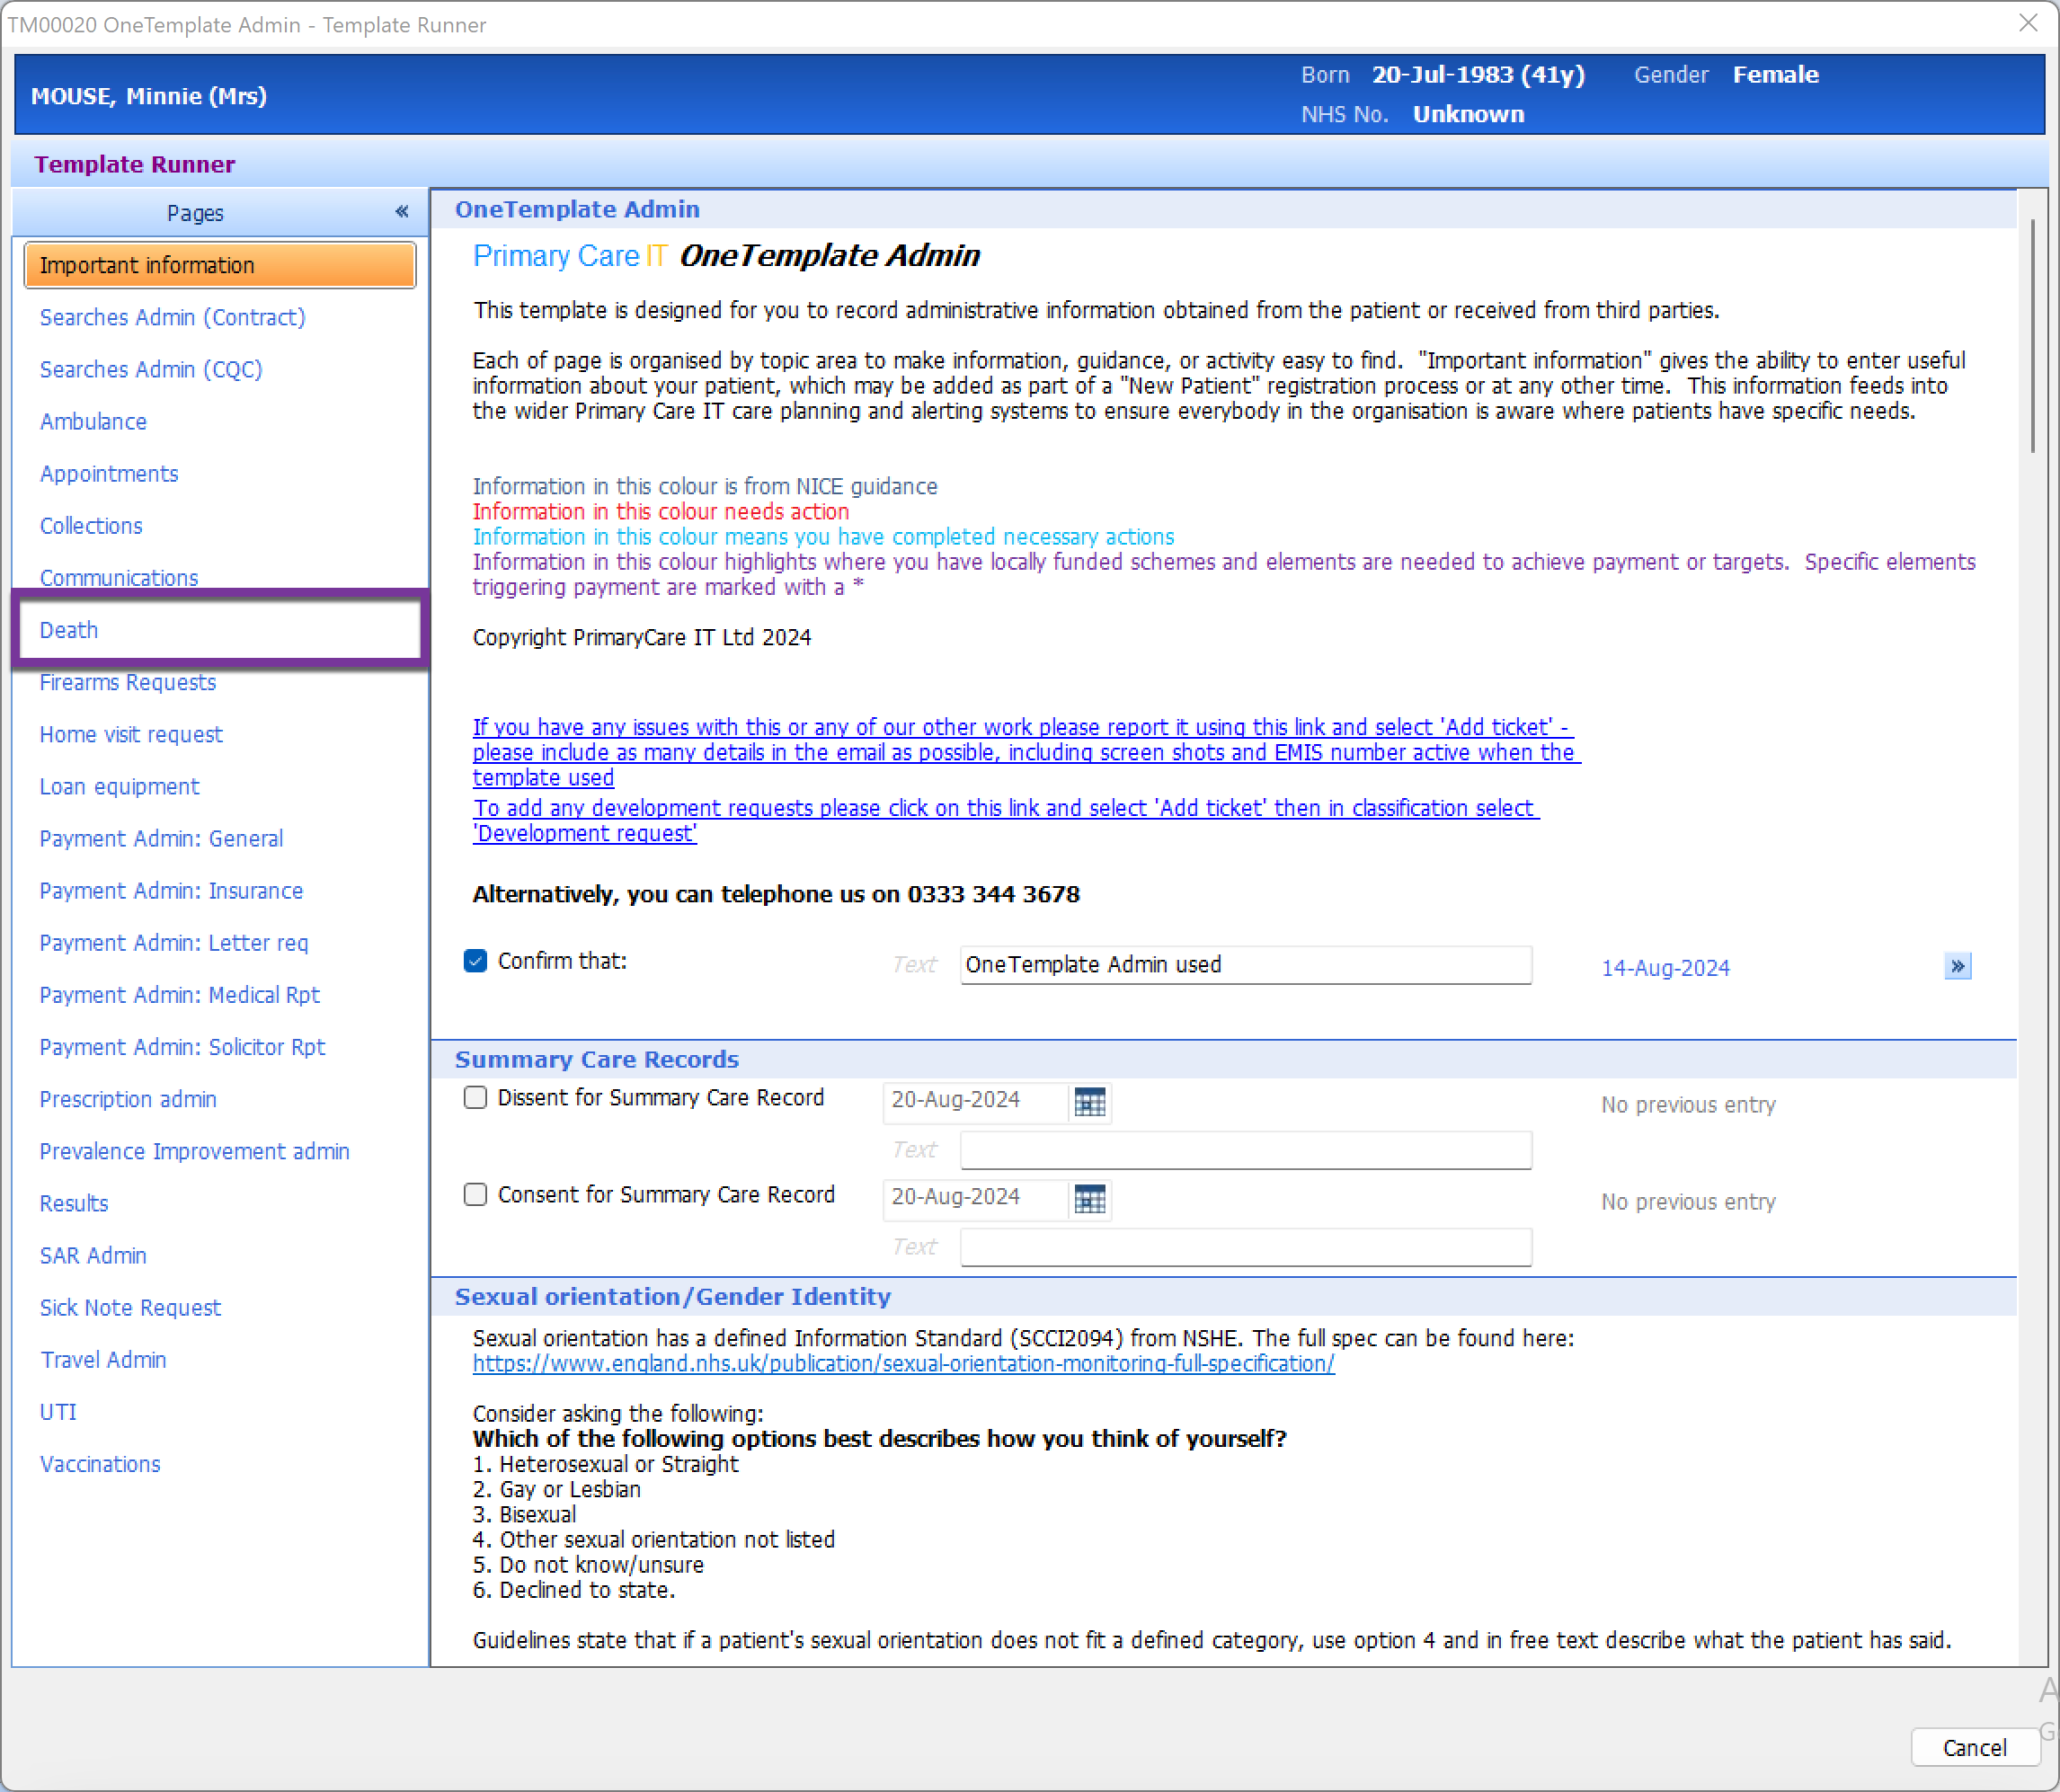The height and width of the screenshot is (1792, 2060).
Task: Click the 14-Aug-2024 previous entry date
Action: tap(1665, 968)
